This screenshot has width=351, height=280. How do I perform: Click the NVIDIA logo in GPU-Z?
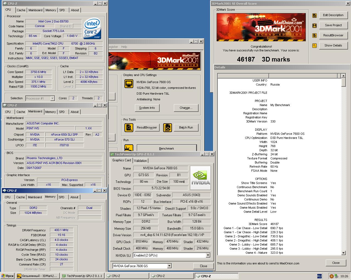(x=200, y=178)
